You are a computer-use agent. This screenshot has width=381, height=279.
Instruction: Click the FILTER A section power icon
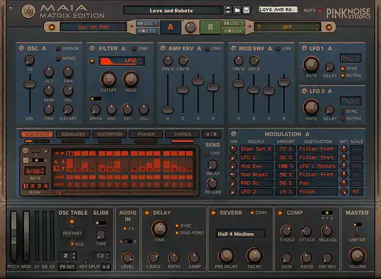tap(92, 48)
